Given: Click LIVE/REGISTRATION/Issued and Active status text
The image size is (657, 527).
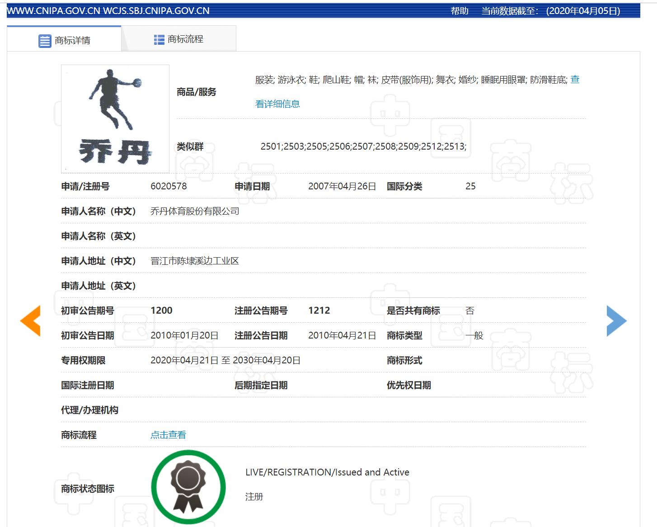Looking at the screenshot, I should coord(327,472).
